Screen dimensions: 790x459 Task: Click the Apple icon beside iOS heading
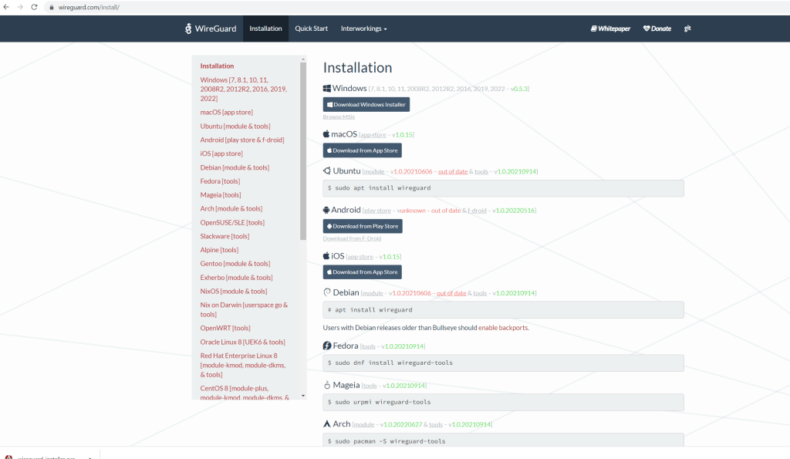coord(326,256)
